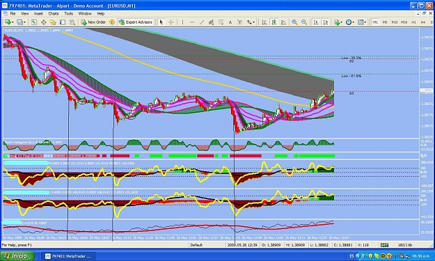The height and width of the screenshot is (261, 435).
Task: Toggle chart Auto Scroll
Action: pyautogui.click(x=316, y=22)
